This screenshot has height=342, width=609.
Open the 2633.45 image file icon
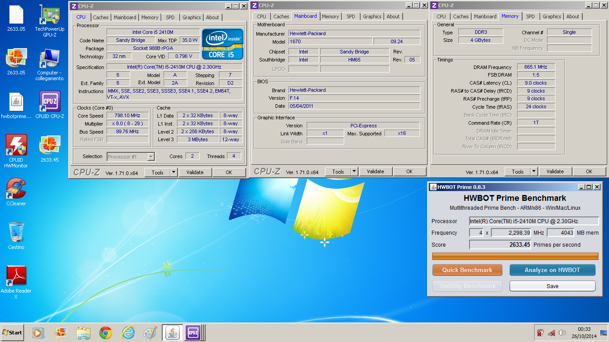pos(49,149)
